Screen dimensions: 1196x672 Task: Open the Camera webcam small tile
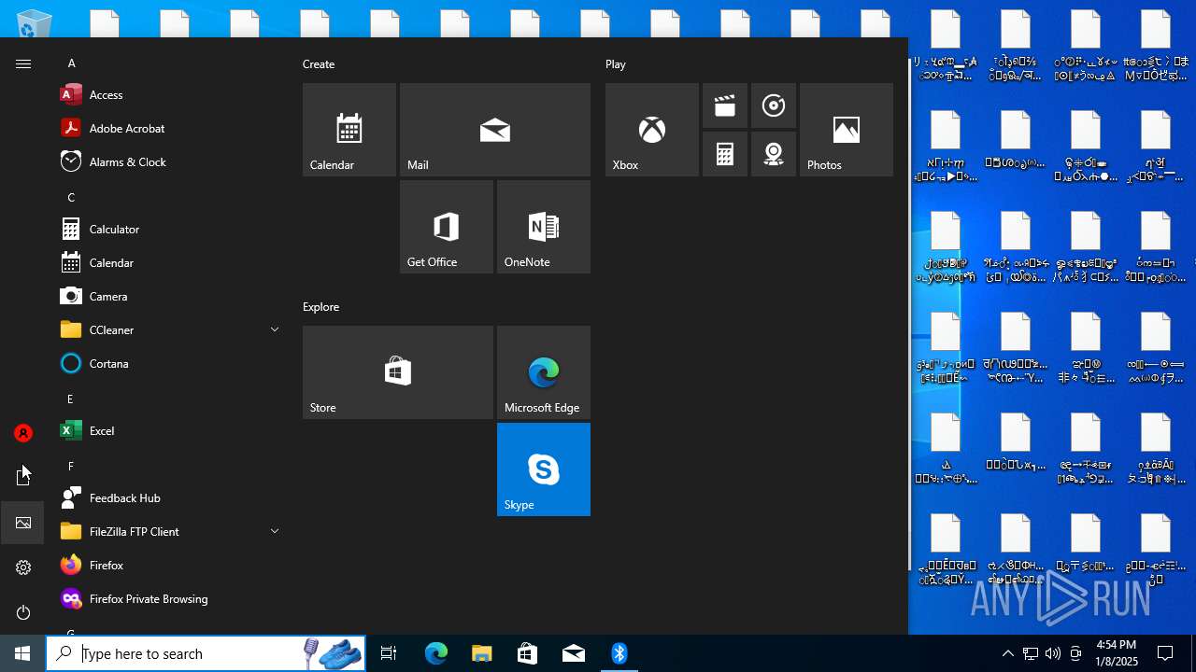click(x=774, y=154)
